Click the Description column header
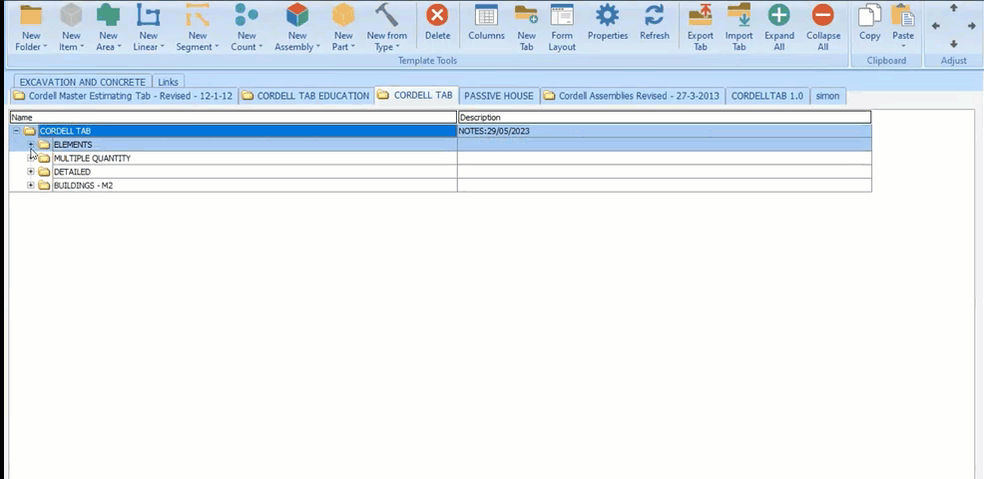 [x=665, y=118]
